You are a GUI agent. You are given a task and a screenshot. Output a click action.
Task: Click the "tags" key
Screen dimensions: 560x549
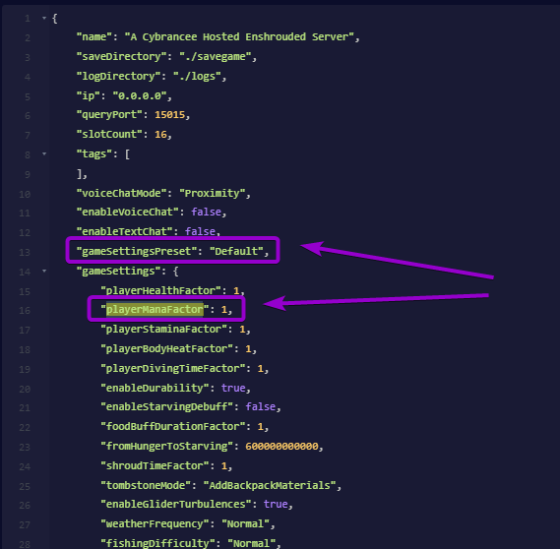coord(94,153)
